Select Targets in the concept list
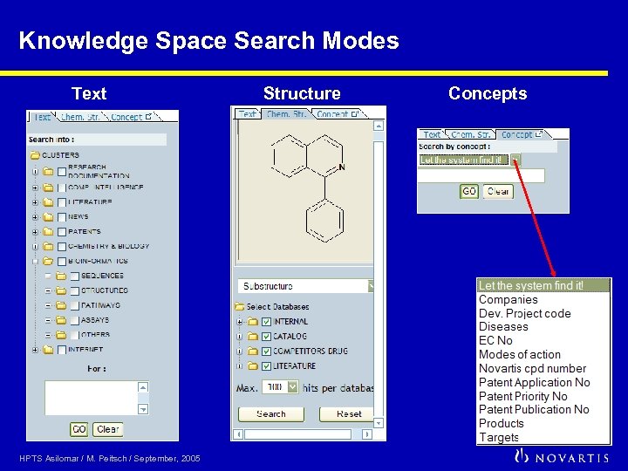628x471 pixels. (x=499, y=437)
